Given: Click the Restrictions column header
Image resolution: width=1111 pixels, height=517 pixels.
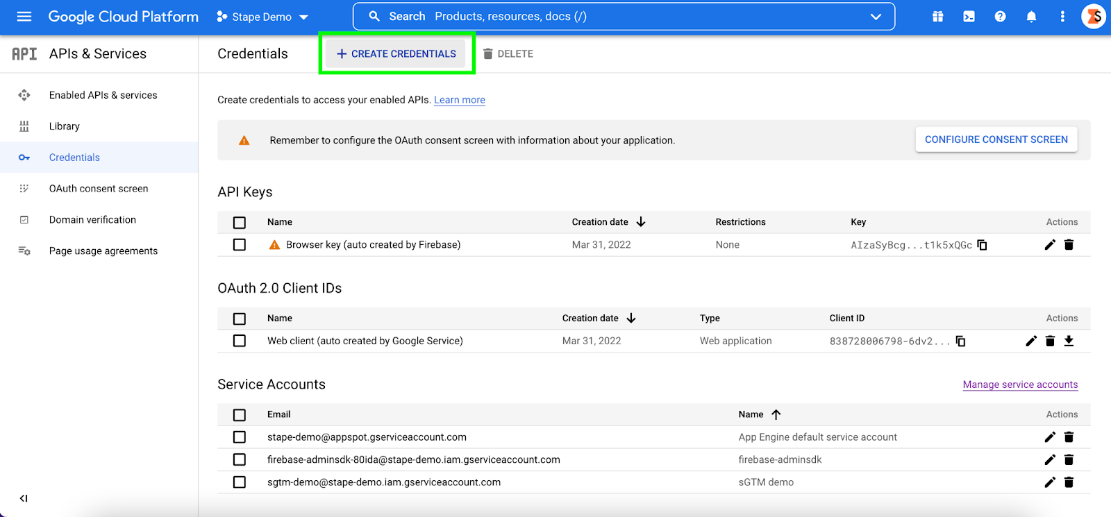Looking at the screenshot, I should (x=740, y=222).
